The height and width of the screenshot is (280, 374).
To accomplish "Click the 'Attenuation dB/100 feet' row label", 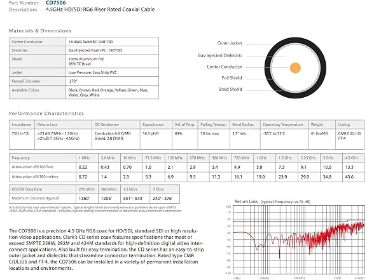I will click(x=32, y=167).
